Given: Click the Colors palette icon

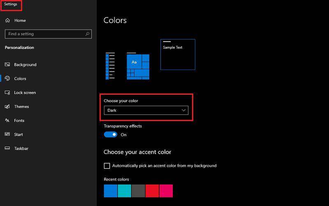Looking at the screenshot, I should pyautogui.click(x=7, y=78).
